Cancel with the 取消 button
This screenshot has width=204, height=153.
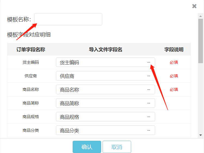tap(117, 147)
